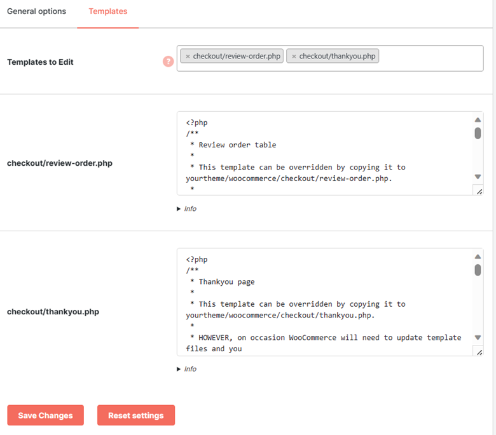This screenshot has height=435, width=496.
Task: Click the thankyou editor scrollbar thumb
Action: [x=478, y=270]
